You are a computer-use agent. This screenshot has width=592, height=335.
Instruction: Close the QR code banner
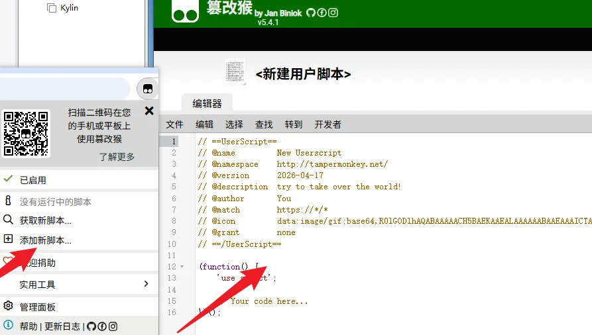pos(149,111)
